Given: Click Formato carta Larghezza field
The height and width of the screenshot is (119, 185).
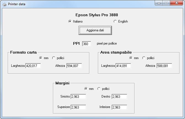Looking at the screenshot, I should (x=33, y=66).
